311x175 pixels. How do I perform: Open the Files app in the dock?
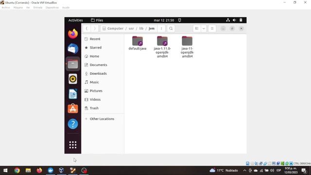[73, 64]
